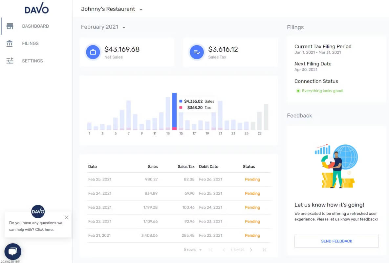Dismiss the chat help popup
Viewport: 389px width, 263px height.
pos(67,217)
